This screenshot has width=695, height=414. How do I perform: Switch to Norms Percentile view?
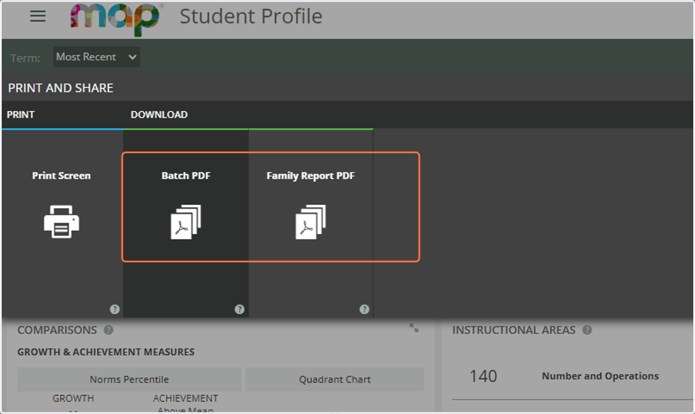(129, 379)
